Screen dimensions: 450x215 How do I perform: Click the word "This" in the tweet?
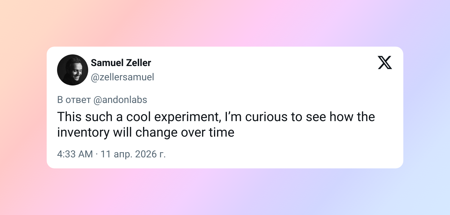click(69, 117)
